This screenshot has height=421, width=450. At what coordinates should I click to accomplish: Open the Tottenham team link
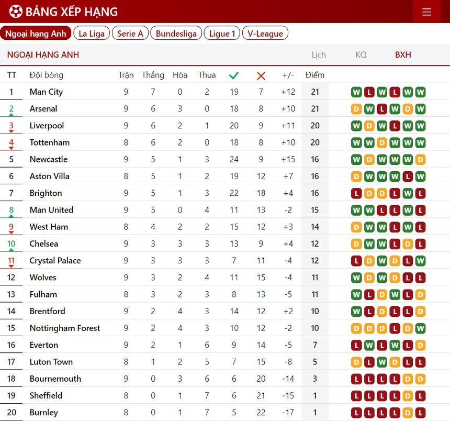(x=49, y=142)
